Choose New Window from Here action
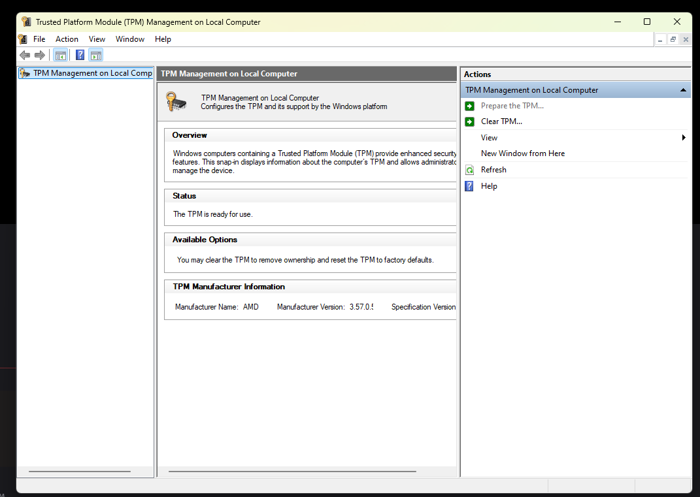 pyautogui.click(x=523, y=153)
